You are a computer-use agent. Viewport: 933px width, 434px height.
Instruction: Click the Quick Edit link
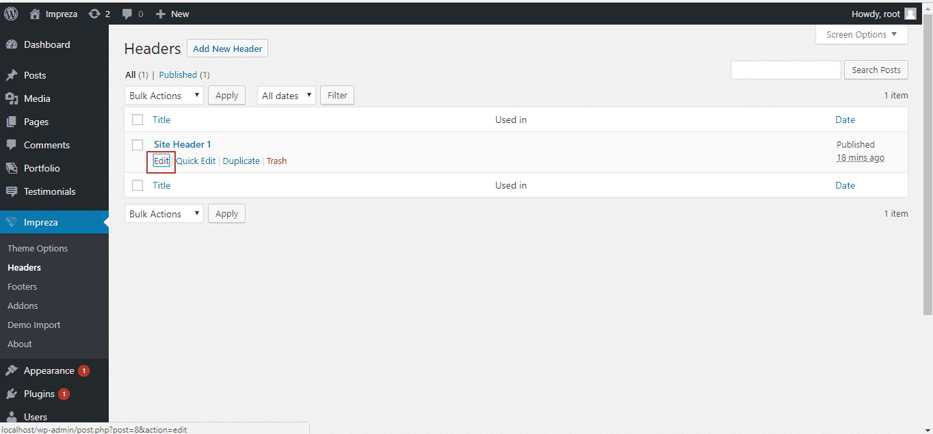[x=196, y=161]
